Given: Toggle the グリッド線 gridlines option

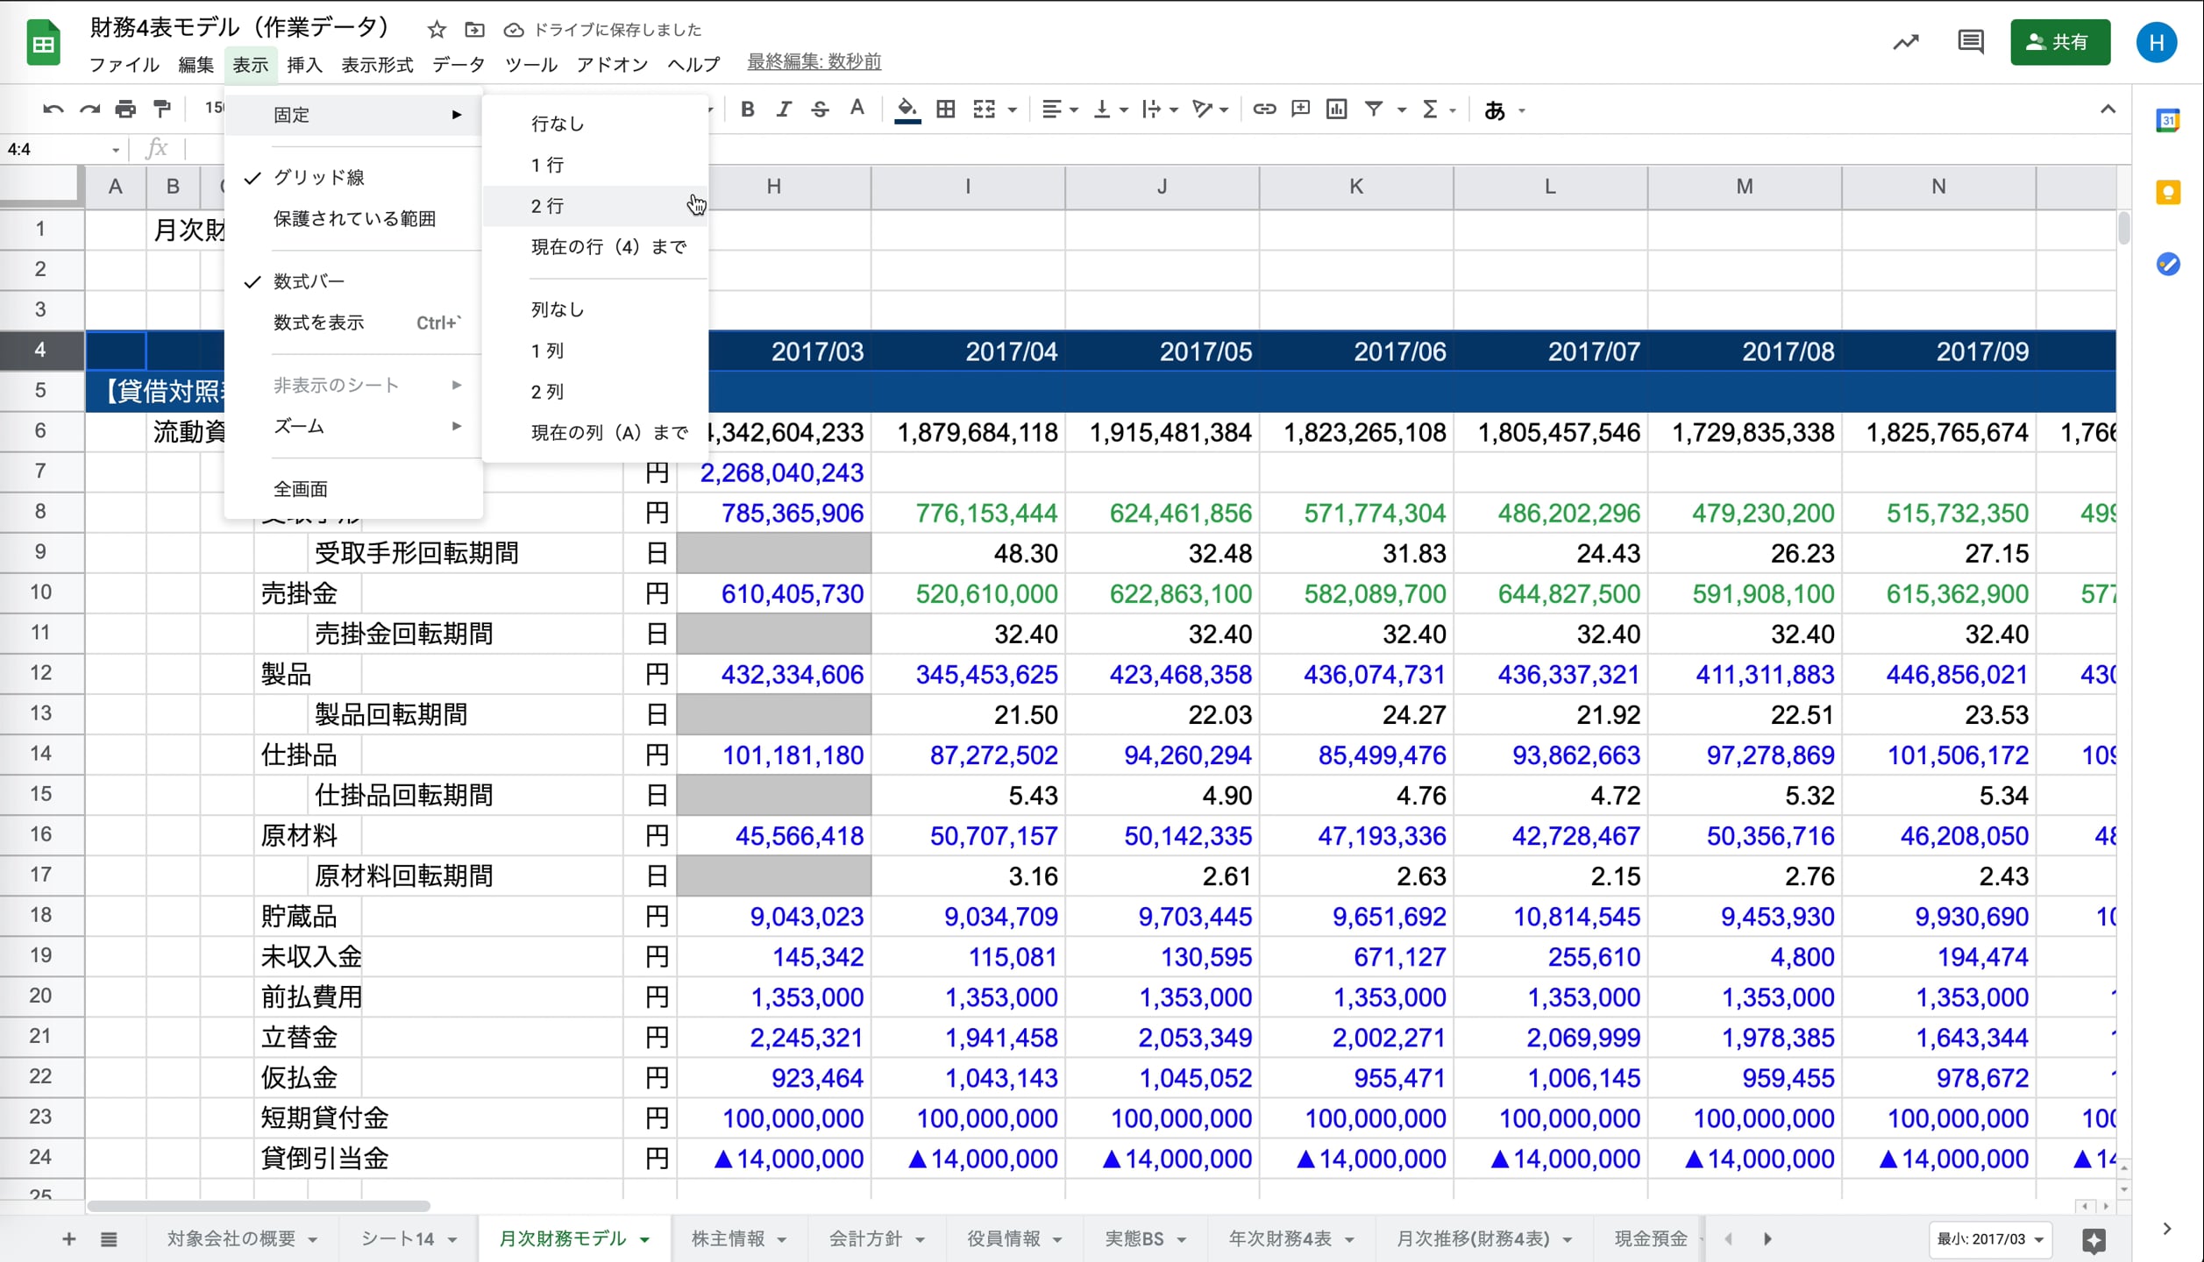Looking at the screenshot, I should (319, 178).
